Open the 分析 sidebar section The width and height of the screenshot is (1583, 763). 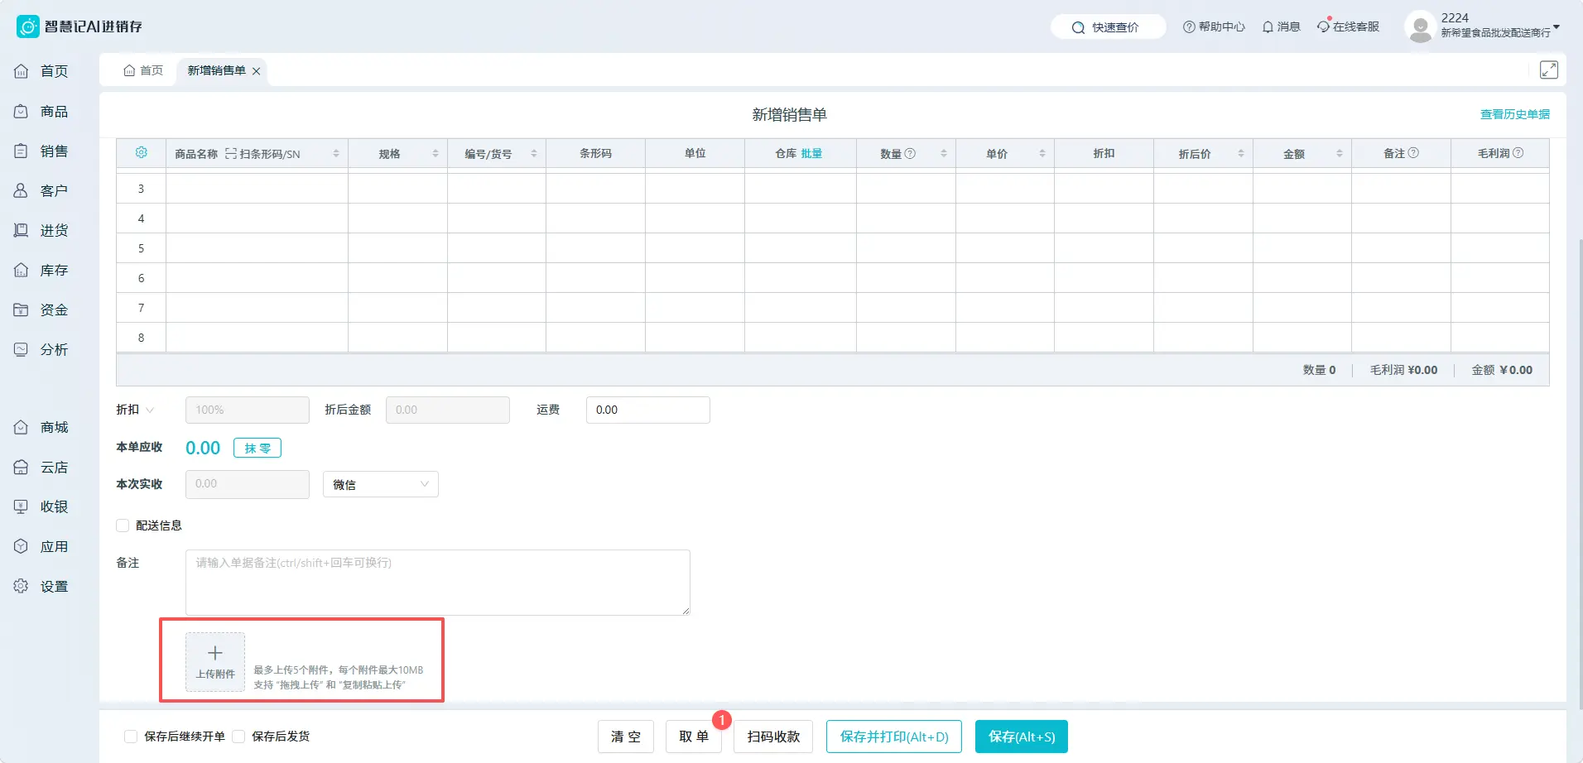pyautogui.click(x=41, y=349)
